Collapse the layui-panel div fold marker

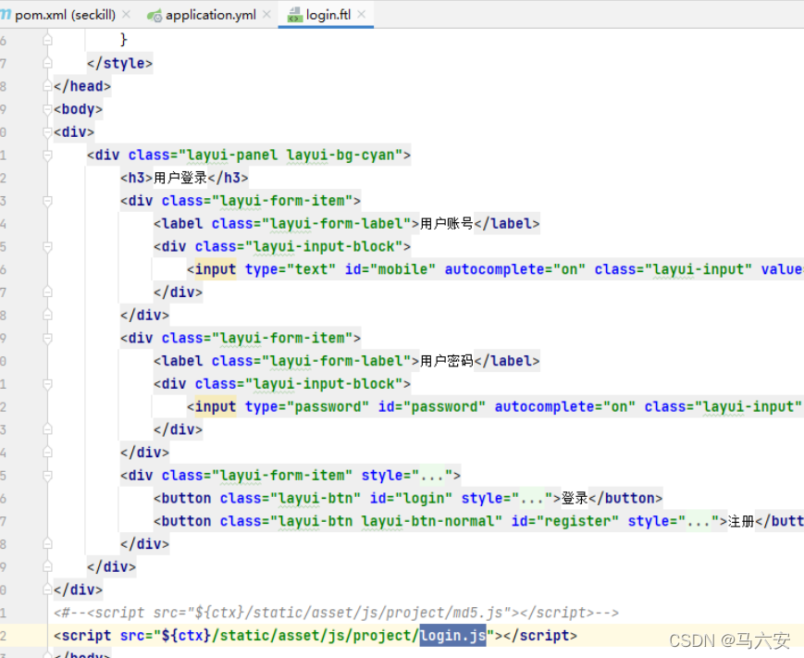click(x=48, y=155)
